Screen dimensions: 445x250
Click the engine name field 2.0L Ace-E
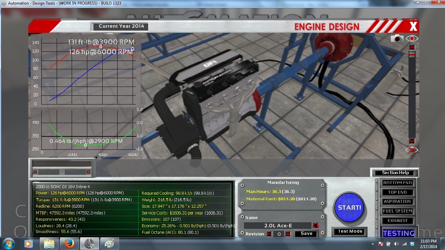(278, 226)
